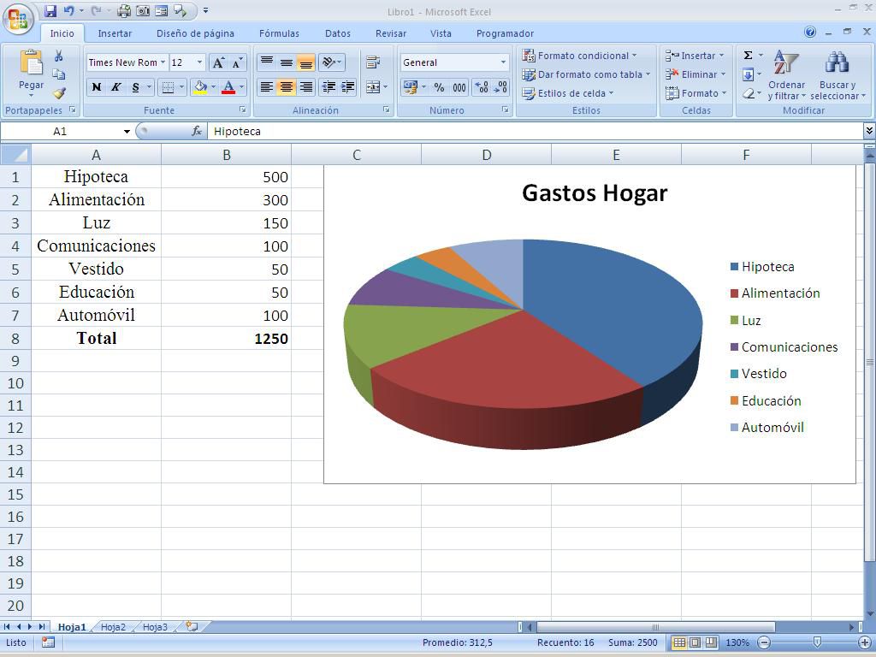Screen dimensions: 876x657
Task: Open the Insertar ribbon tab
Action: [115, 33]
